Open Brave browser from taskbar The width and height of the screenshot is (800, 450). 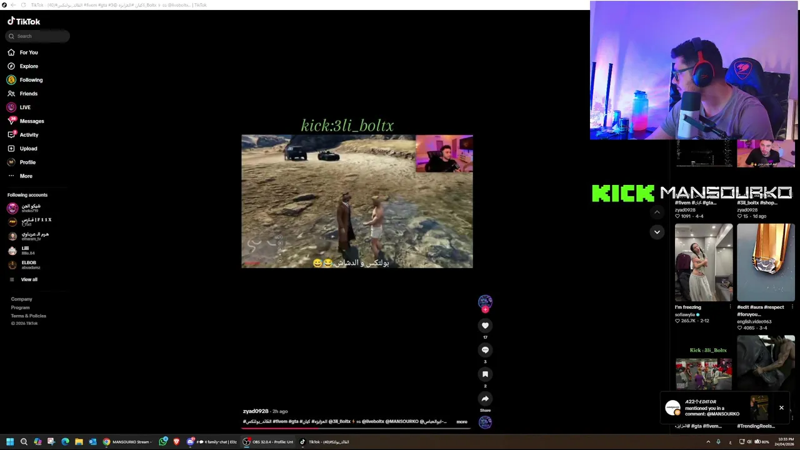coord(177,442)
